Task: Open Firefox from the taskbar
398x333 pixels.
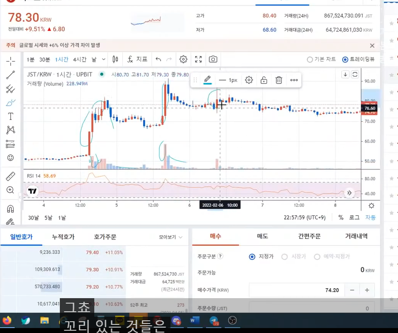Action: coord(7,321)
